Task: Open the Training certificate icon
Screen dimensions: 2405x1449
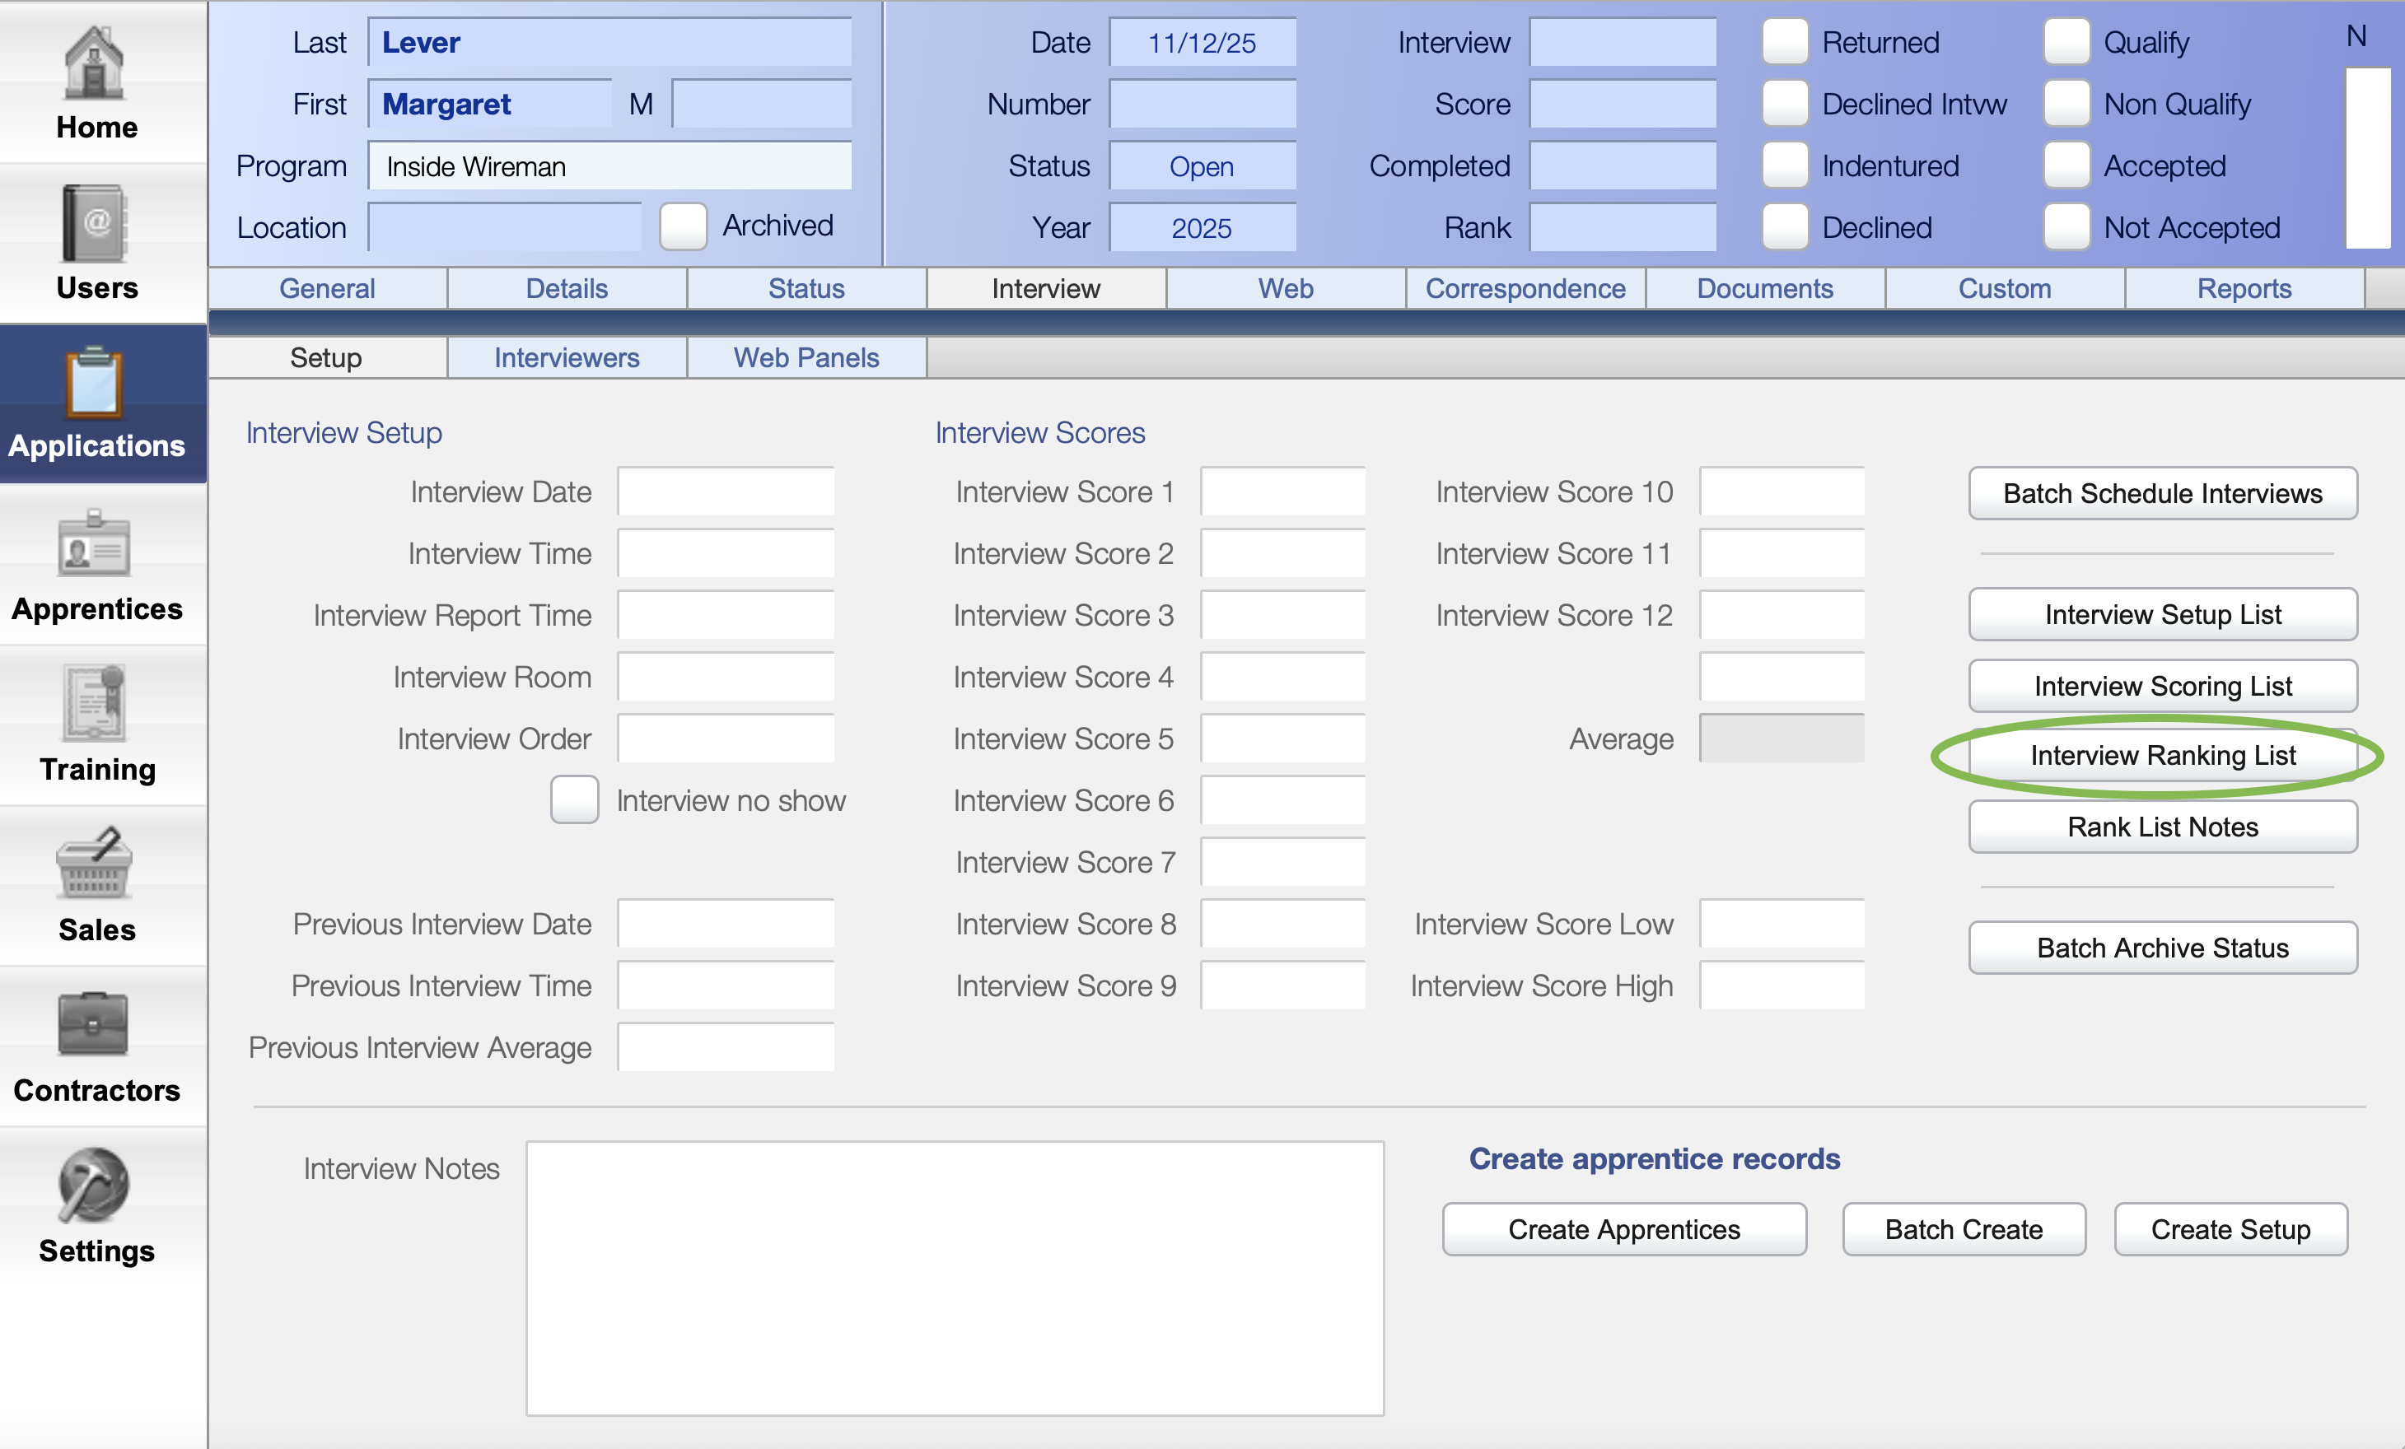Action: coord(95,704)
